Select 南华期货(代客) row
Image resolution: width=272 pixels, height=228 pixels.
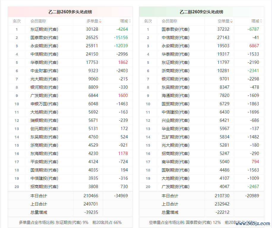202,162
